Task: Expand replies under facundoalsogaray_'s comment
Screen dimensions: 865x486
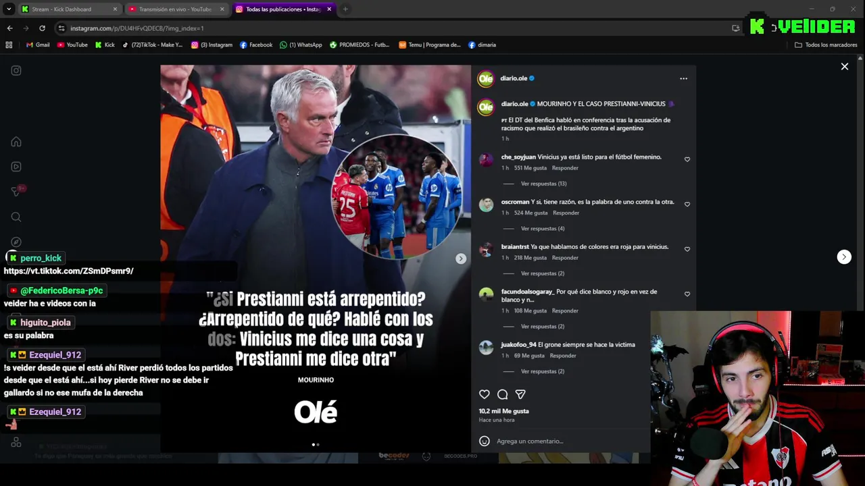Action: tap(543, 327)
